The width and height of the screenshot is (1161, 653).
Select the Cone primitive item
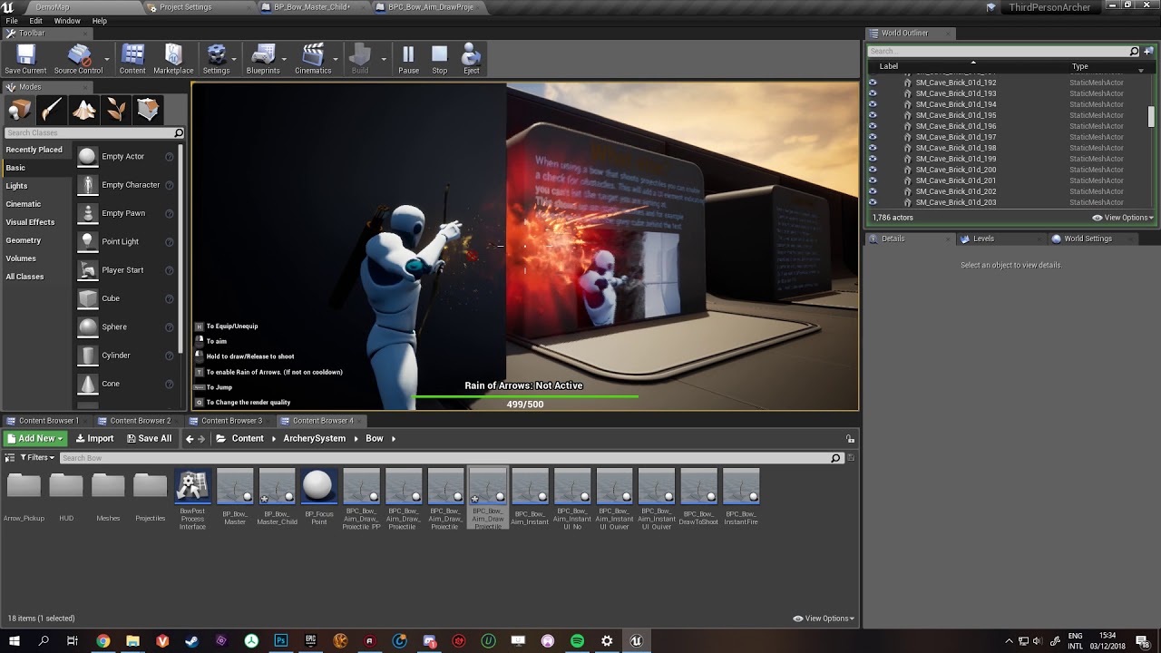(126, 384)
